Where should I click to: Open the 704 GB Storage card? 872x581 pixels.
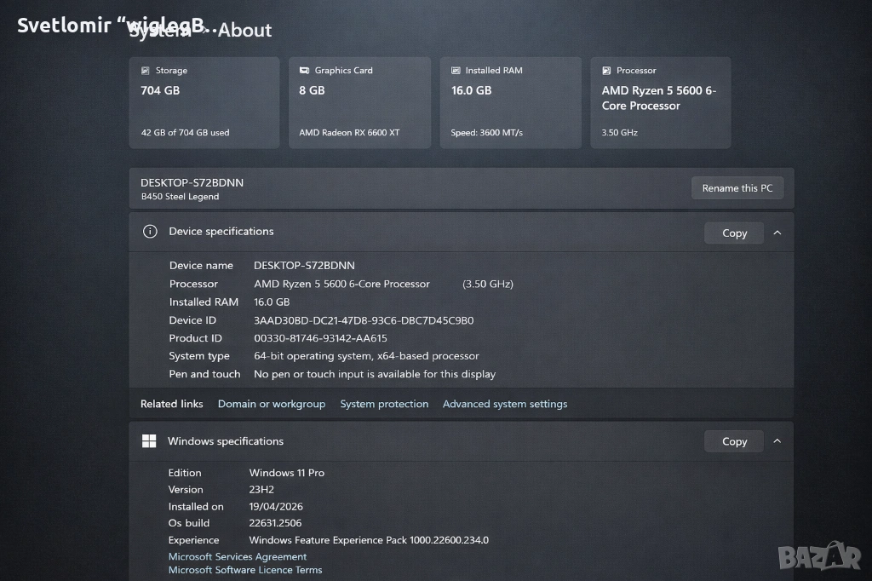coord(204,102)
